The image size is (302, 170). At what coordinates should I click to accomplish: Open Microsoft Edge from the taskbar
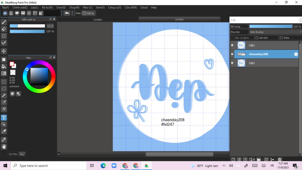[x=103, y=166]
